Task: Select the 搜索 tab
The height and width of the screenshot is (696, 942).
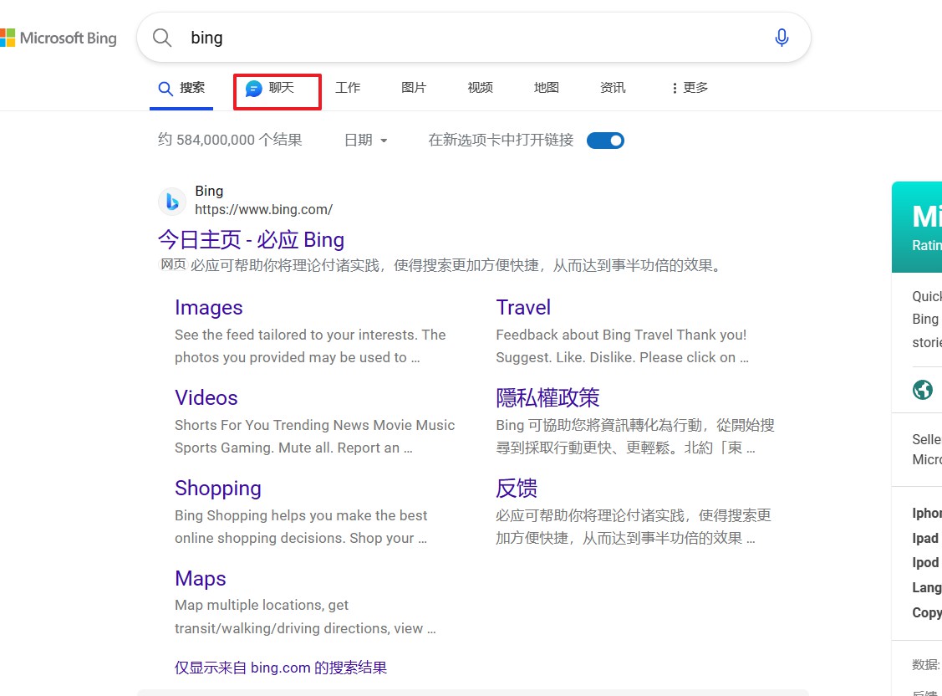Action: tap(181, 89)
